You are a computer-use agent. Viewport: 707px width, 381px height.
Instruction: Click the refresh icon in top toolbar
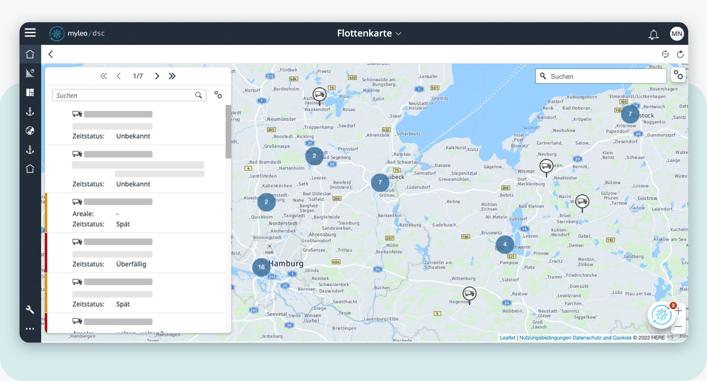point(680,54)
